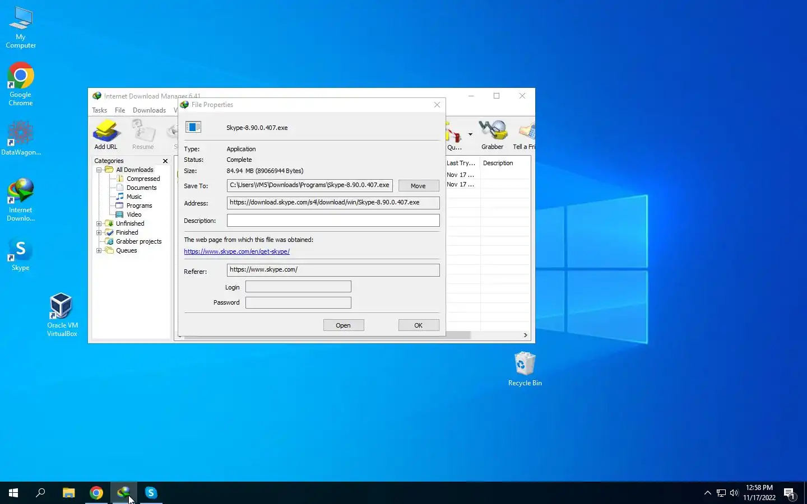Expand the Unfinished tree node
This screenshot has width=807, height=504.
pos(99,223)
